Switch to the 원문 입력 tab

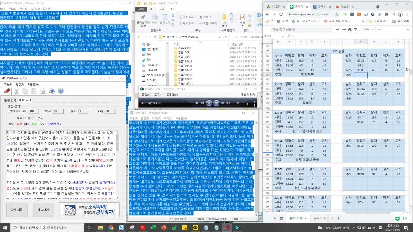click(10, 100)
